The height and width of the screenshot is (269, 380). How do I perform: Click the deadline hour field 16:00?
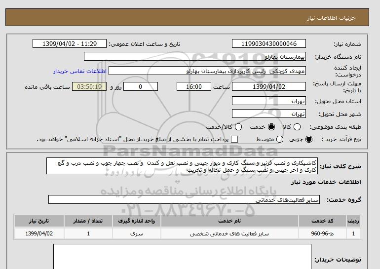click(x=194, y=86)
